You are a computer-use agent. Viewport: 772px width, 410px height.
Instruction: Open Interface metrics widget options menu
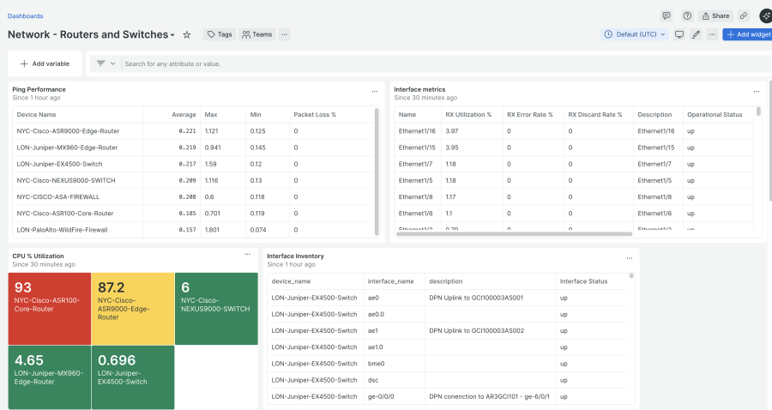click(x=757, y=92)
